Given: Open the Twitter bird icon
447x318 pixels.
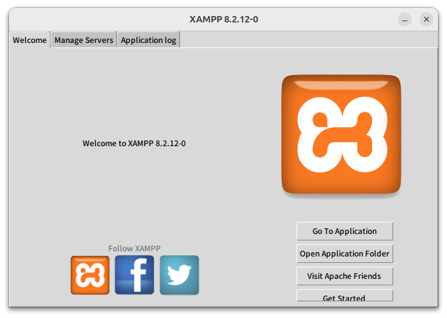Looking at the screenshot, I should pyautogui.click(x=179, y=275).
